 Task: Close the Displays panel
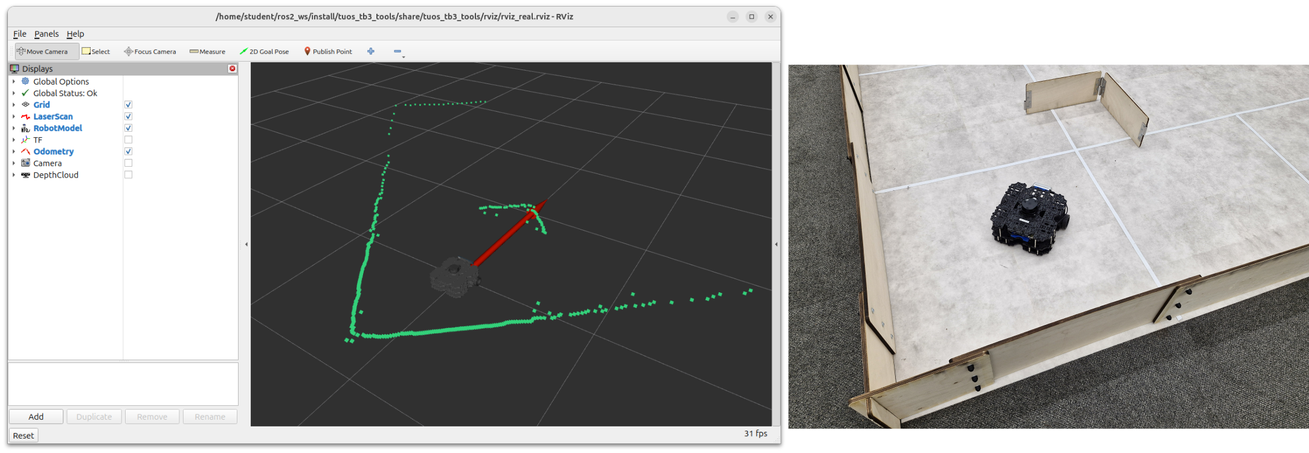coord(232,69)
